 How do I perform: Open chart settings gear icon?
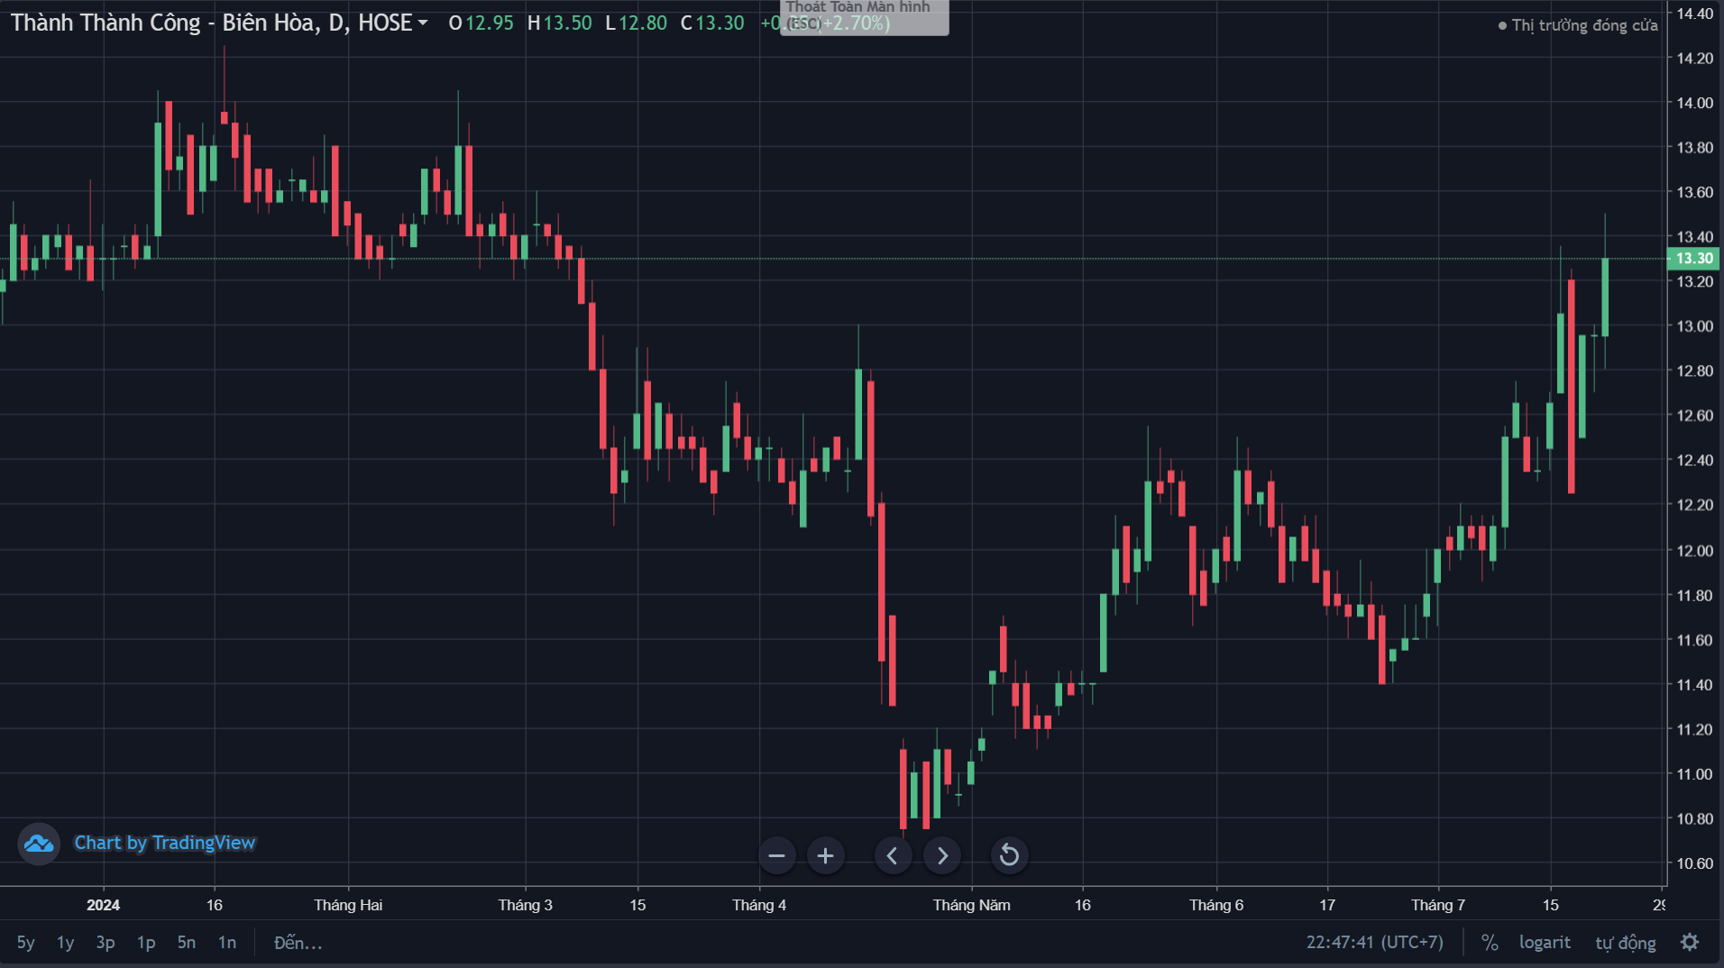tap(1690, 942)
